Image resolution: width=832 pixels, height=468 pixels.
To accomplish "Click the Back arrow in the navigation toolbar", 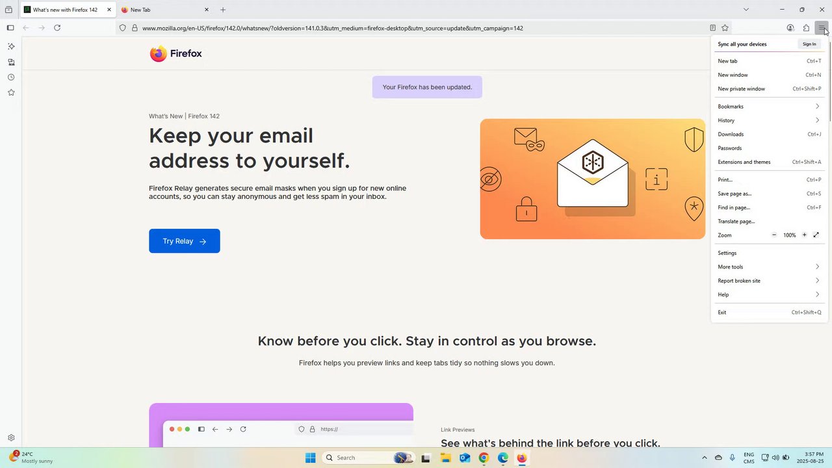I will pyautogui.click(x=26, y=28).
